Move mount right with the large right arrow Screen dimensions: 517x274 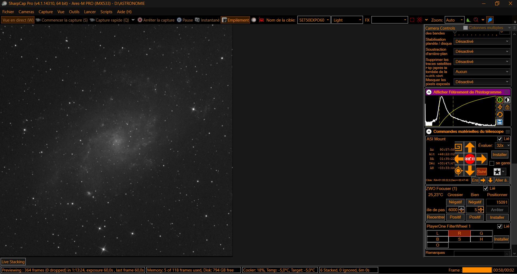click(x=481, y=159)
